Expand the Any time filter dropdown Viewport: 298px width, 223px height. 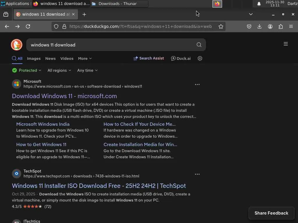(x=87, y=70)
